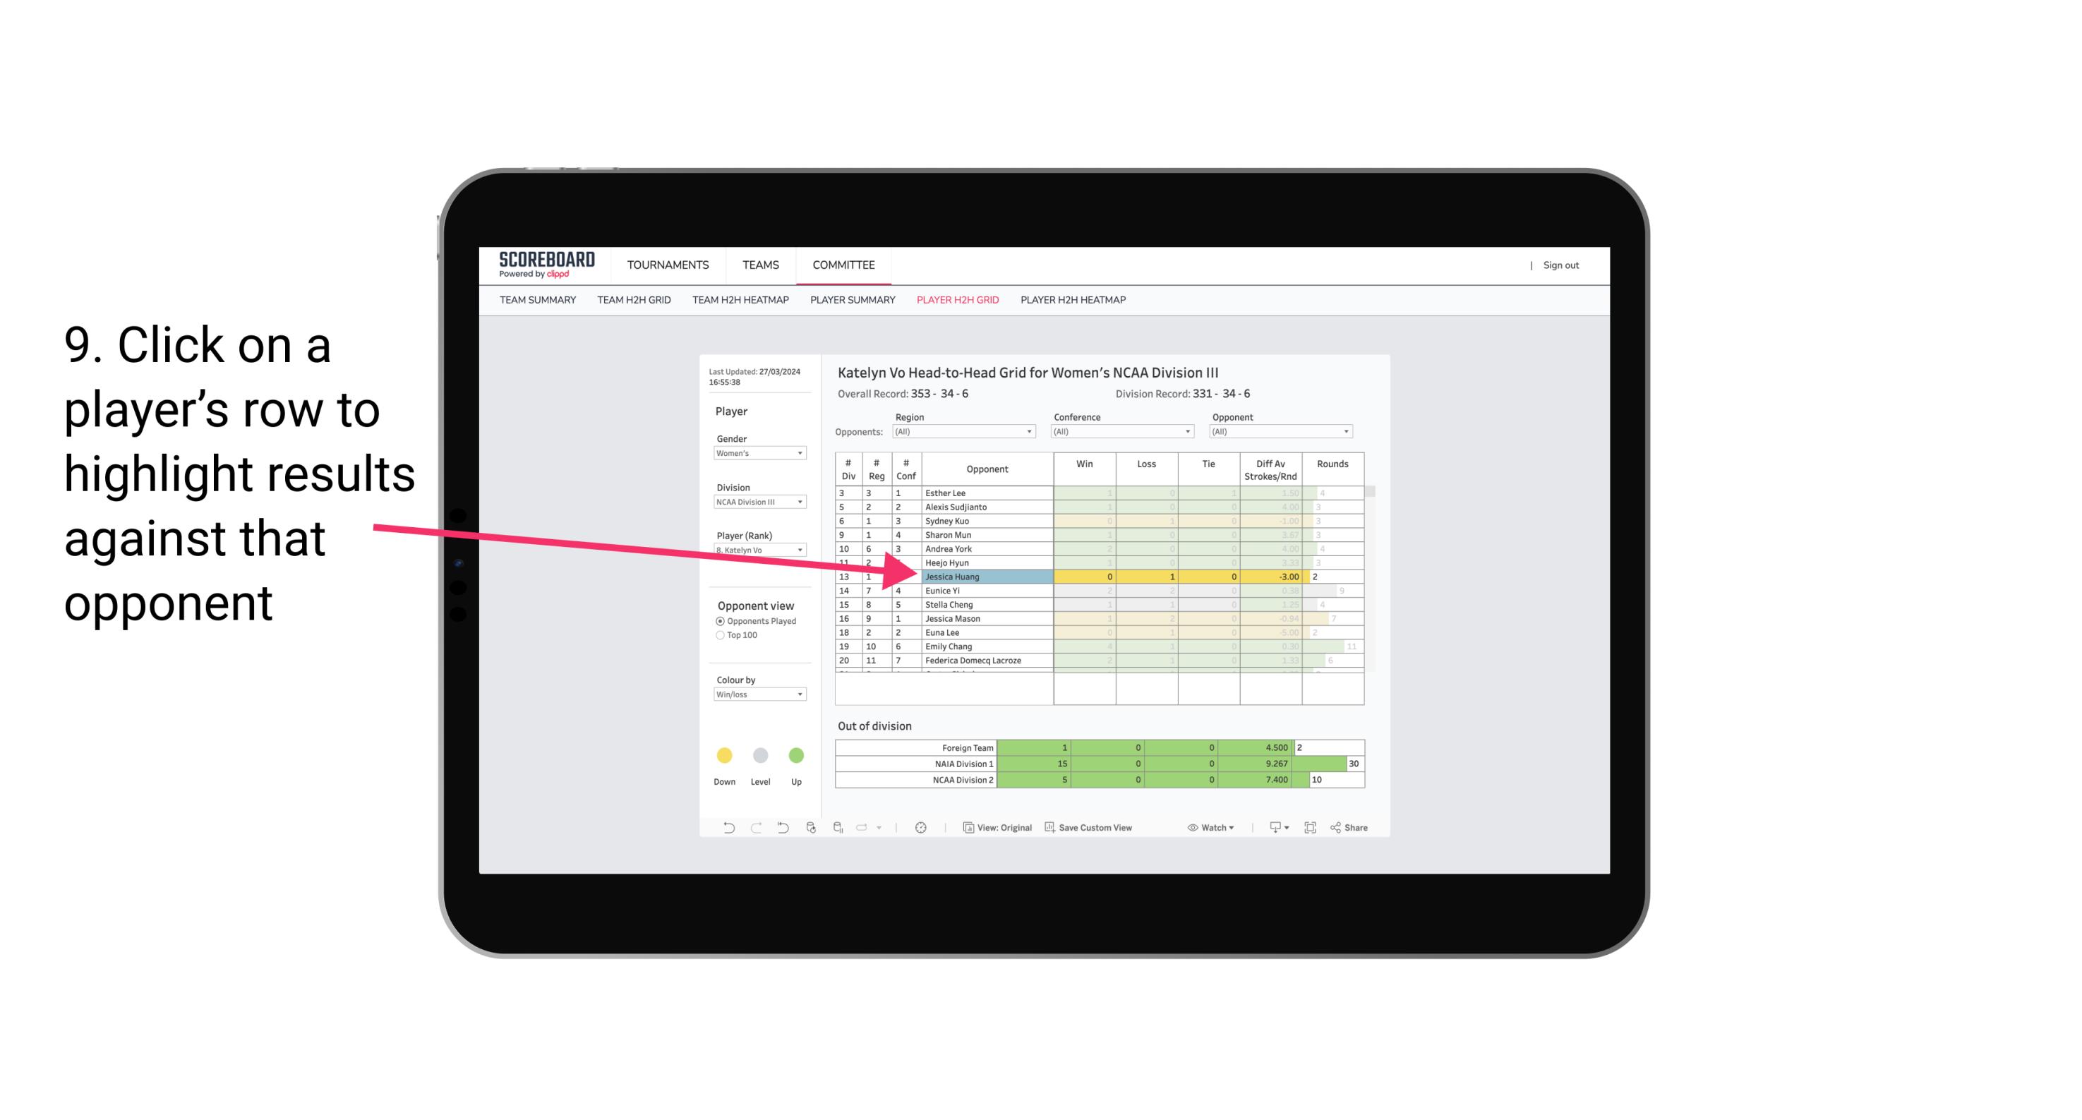The image size is (2082, 1120).
Task: Click the yellow Down colour swatch
Action: click(x=723, y=756)
